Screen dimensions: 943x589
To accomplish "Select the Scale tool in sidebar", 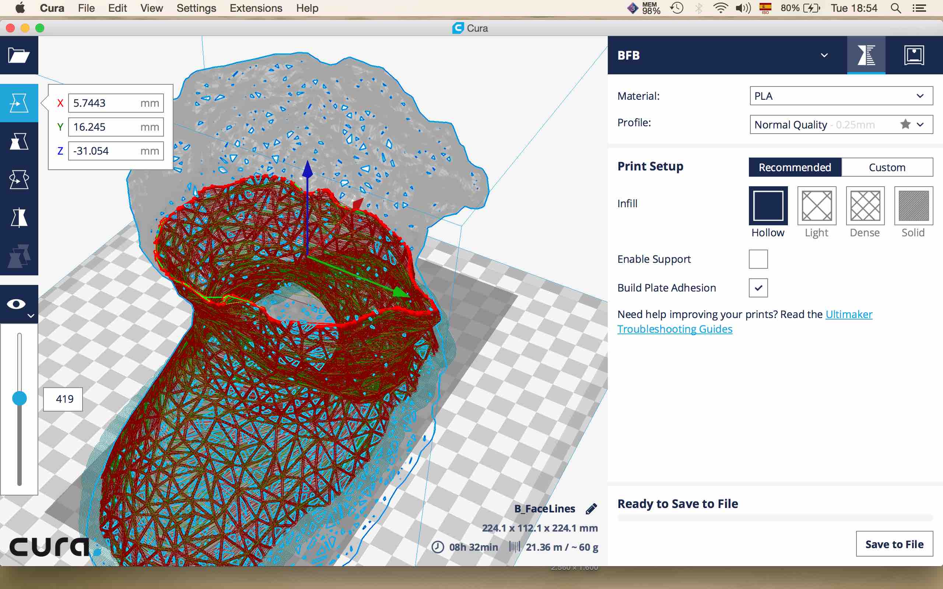I will pyautogui.click(x=19, y=141).
